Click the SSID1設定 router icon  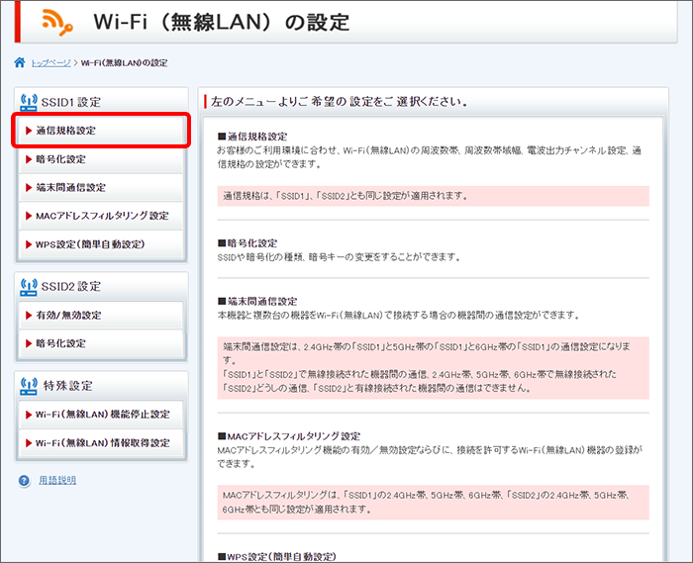pos(29,102)
